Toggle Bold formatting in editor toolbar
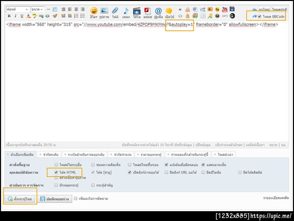 click(x=9, y=16)
